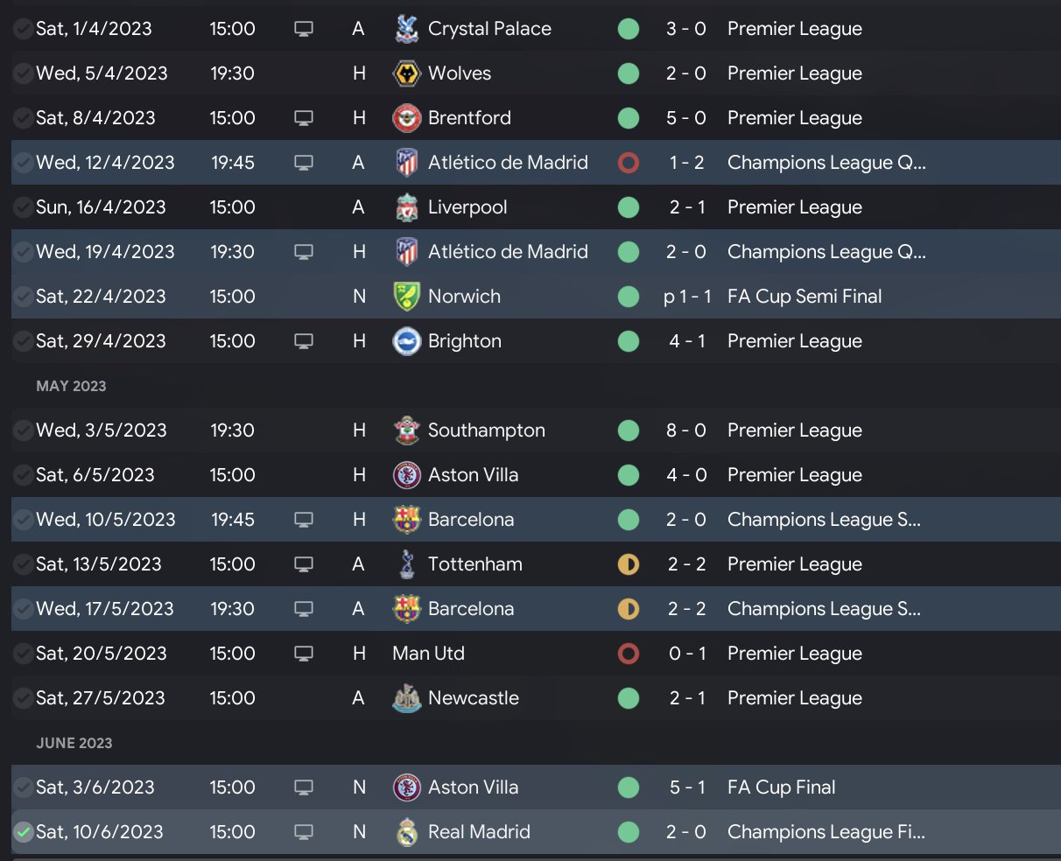1061x861 pixels.
Task: Open the Man Utd team link
Action: pos(428,654)
